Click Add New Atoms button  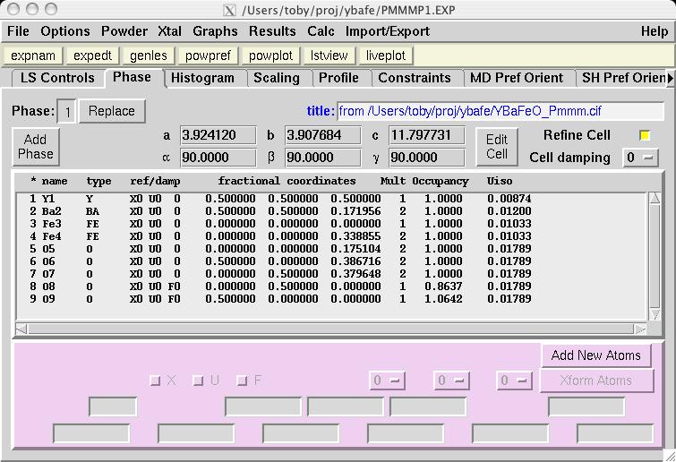point(595,355)
